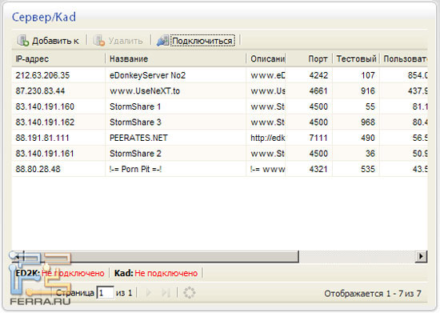This screenshot has width=440, height=313.
Task: Select server IP 83.140.191.160
Action: click(45, 106)
